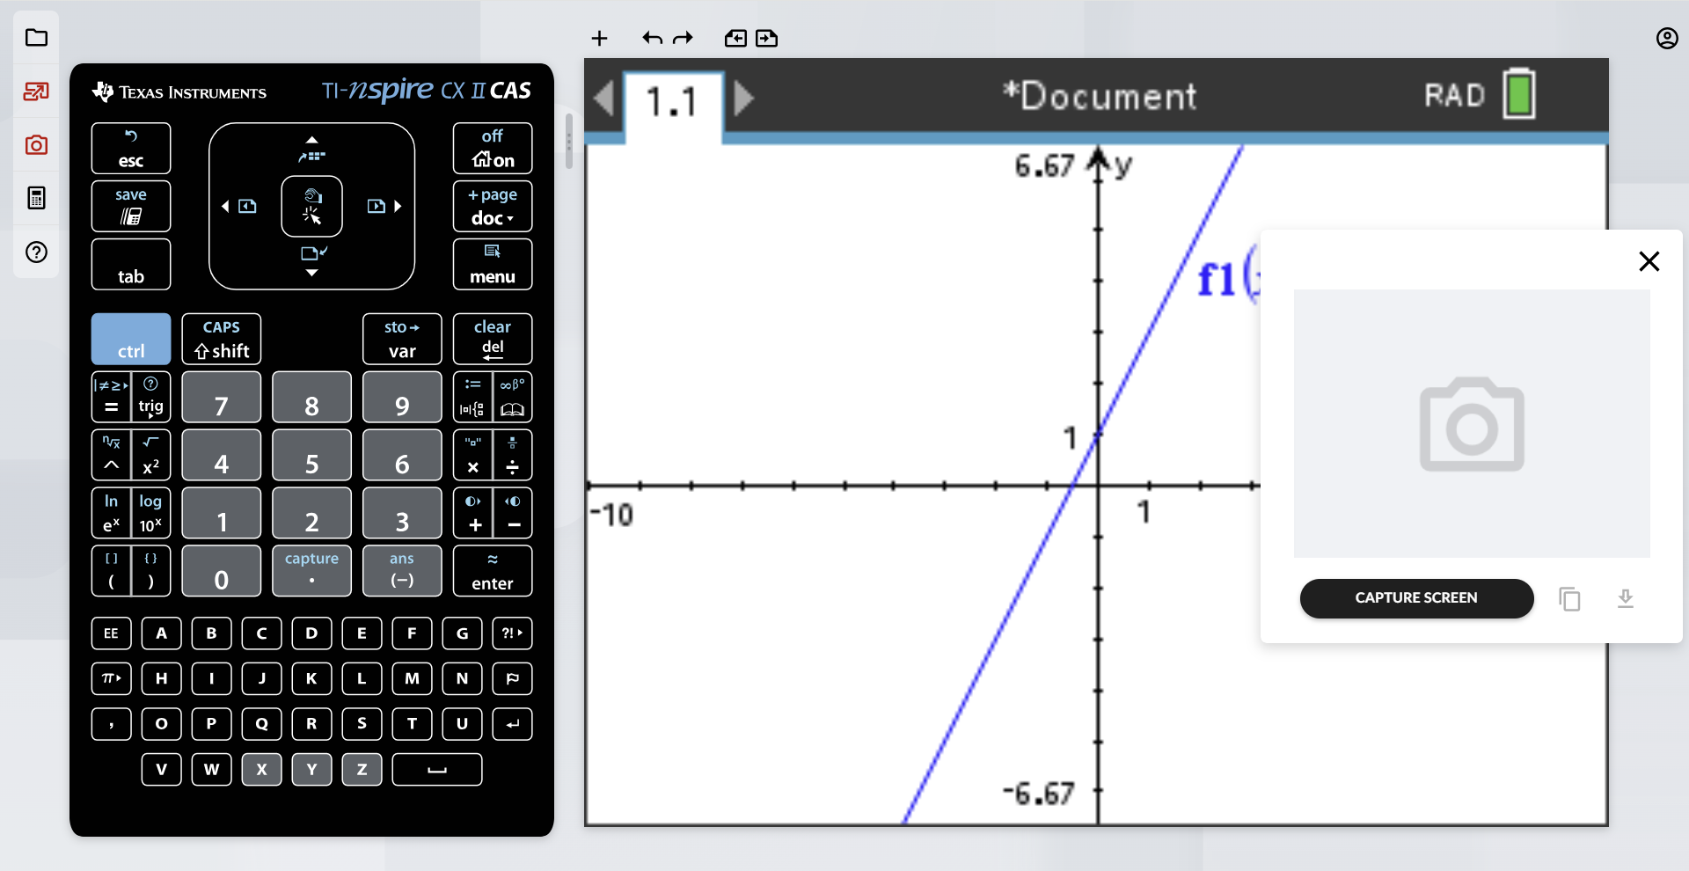The image size is (1689, 871).
Task: Open the user account profile icon
Action: coord(1667,38)
